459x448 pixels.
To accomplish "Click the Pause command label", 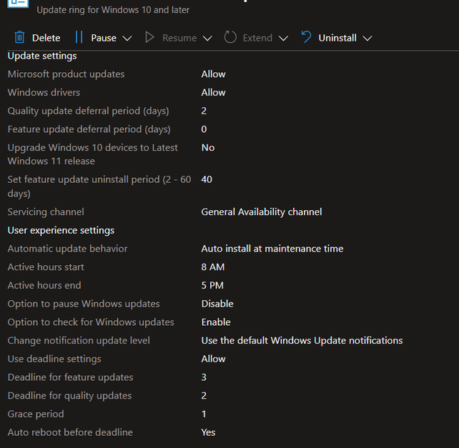I will pyautogui.click(x=104, y=38).
